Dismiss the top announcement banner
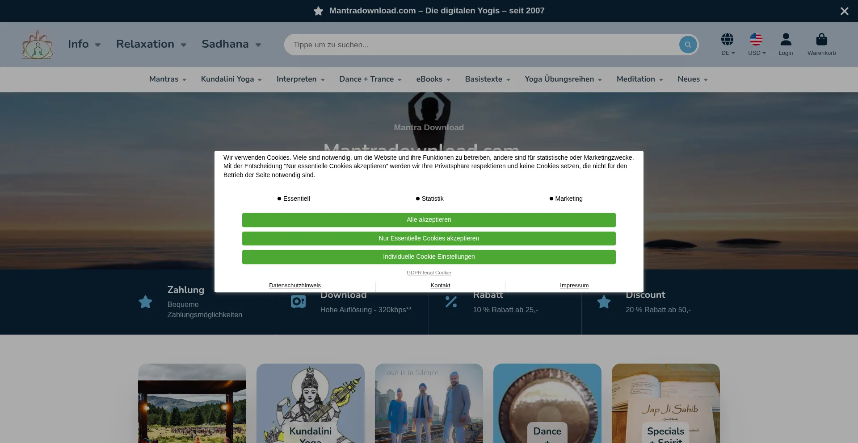 844,11
